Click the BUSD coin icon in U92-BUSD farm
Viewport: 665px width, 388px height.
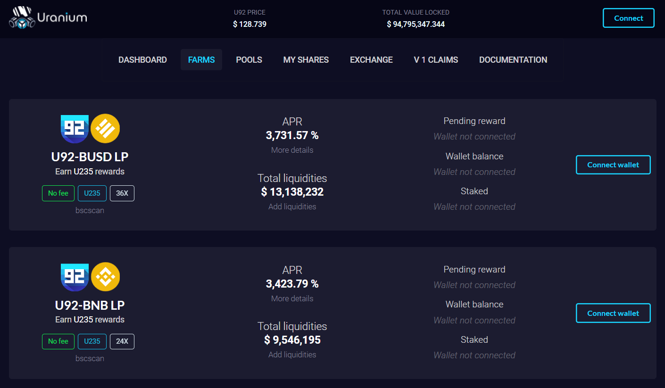(105, 129)
